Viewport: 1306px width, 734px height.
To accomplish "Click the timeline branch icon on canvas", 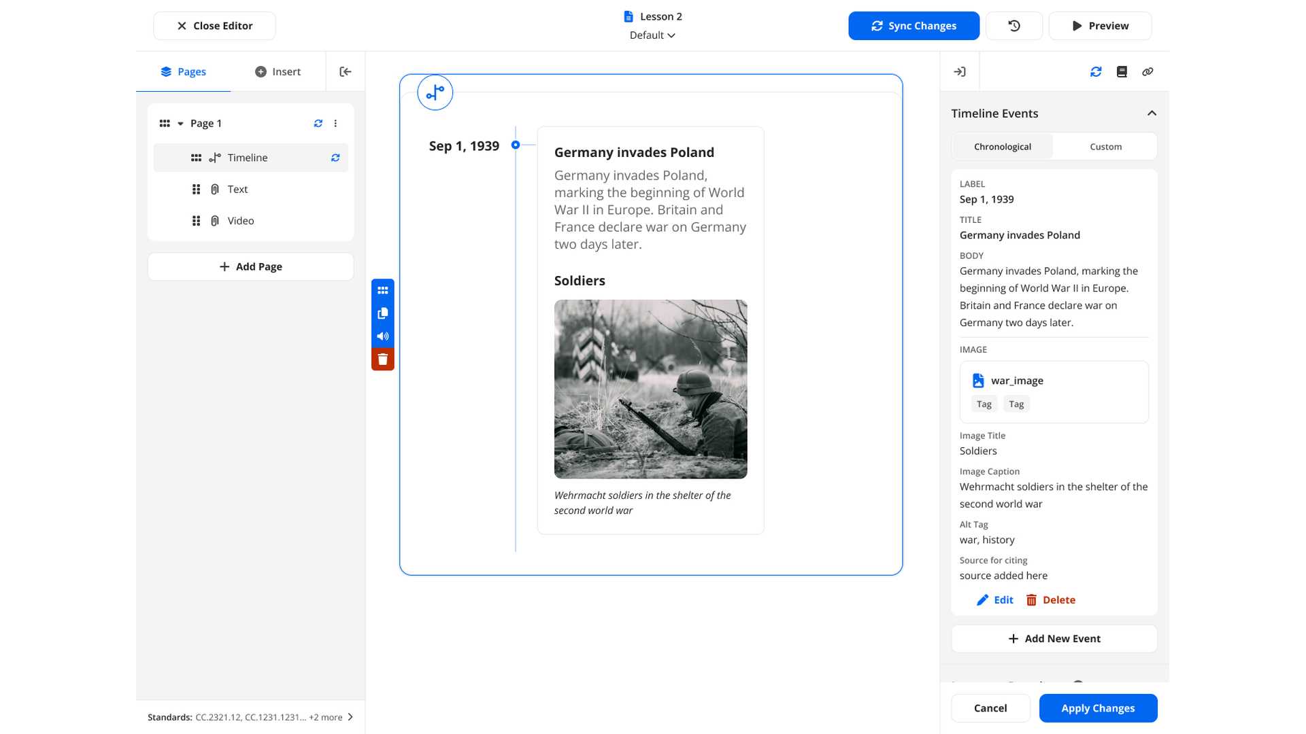I will [x=435, y=92].
